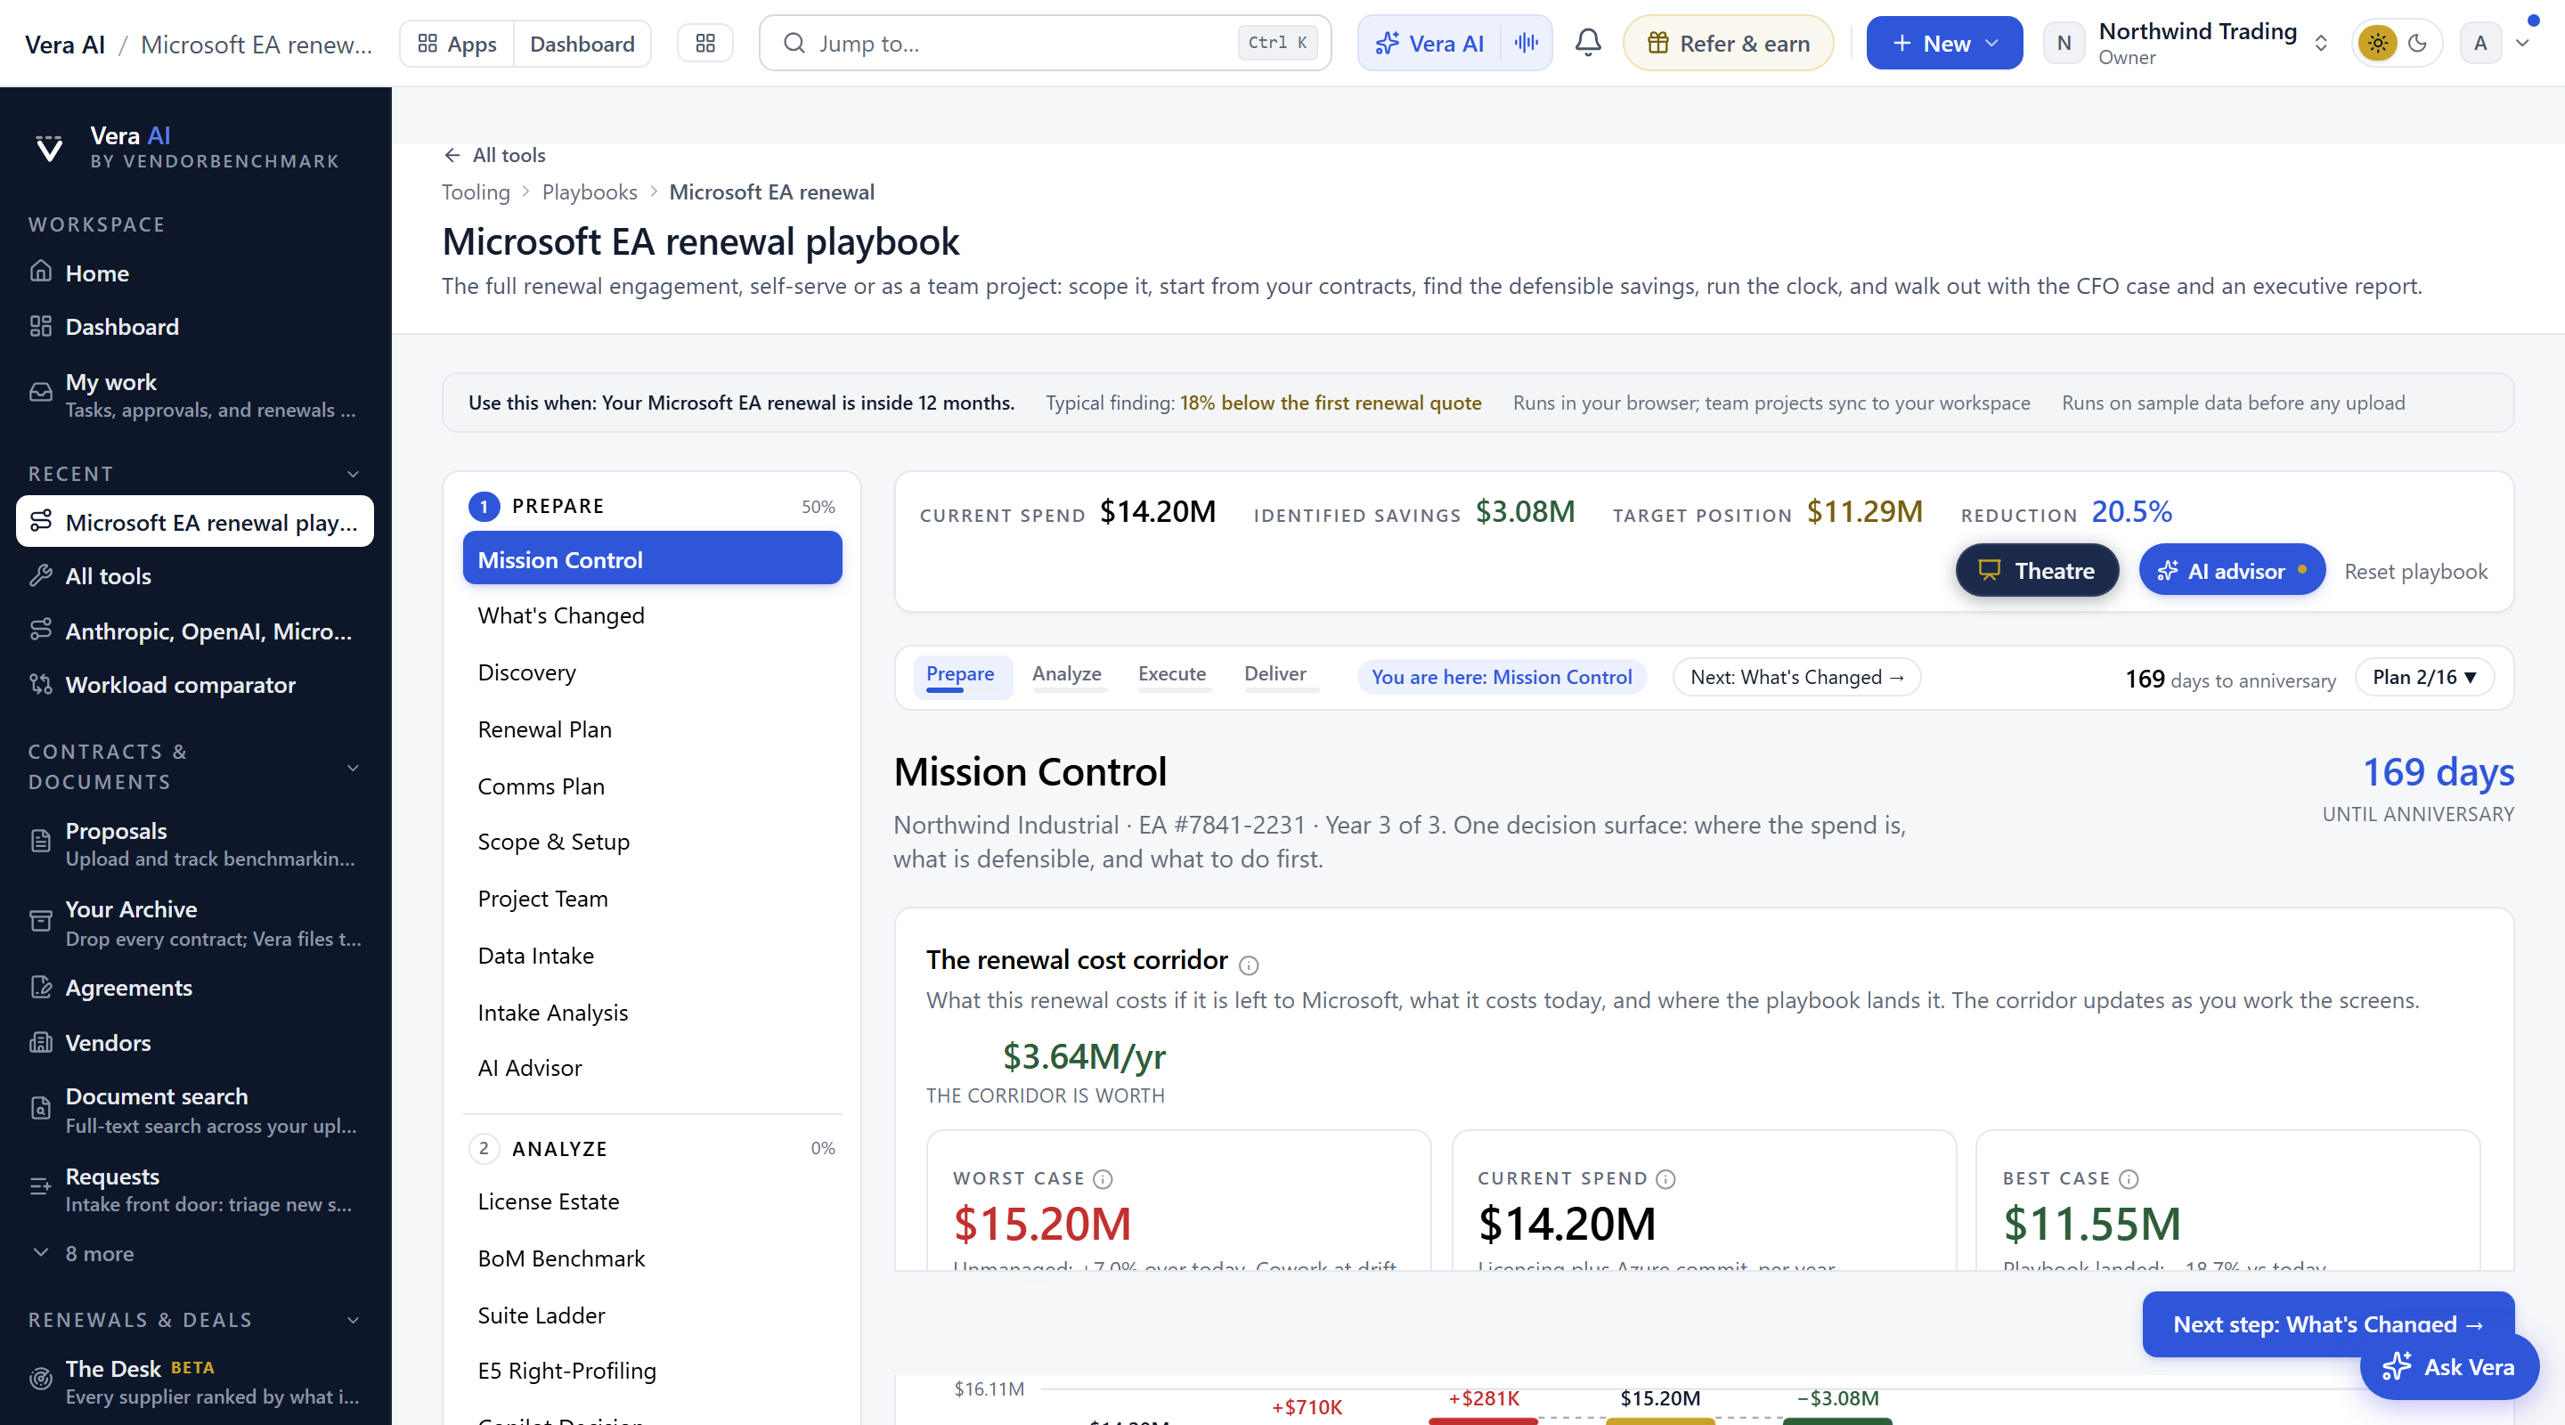The height and width of the screenshot is (1425, 2565).
Task: Click the Requests intake icon
Action: pos(41,1187)
